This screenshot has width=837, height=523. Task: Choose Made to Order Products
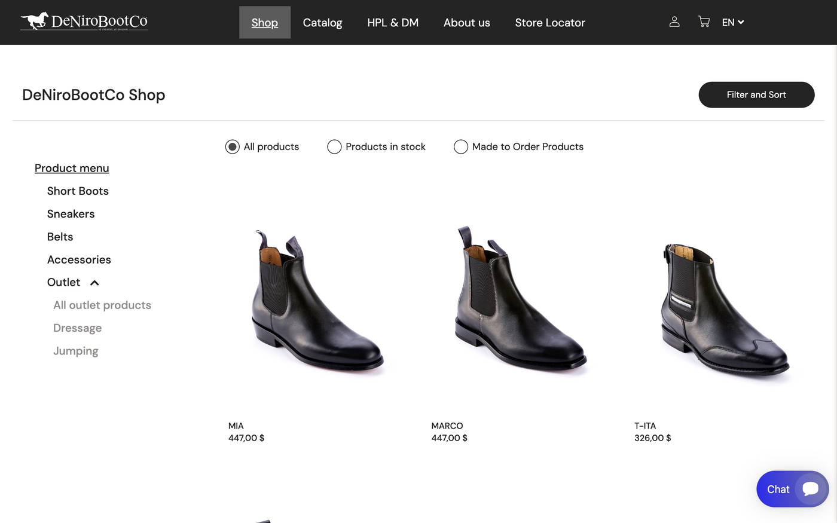[x=460, y=146]
